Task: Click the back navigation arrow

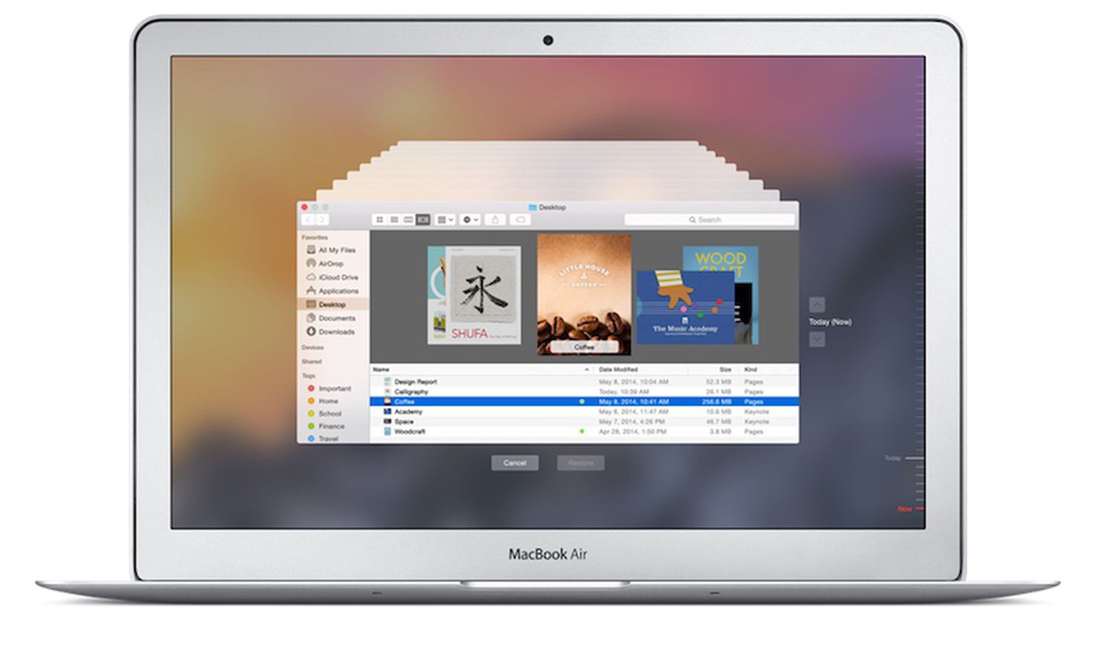Action: tap(307, 219)
